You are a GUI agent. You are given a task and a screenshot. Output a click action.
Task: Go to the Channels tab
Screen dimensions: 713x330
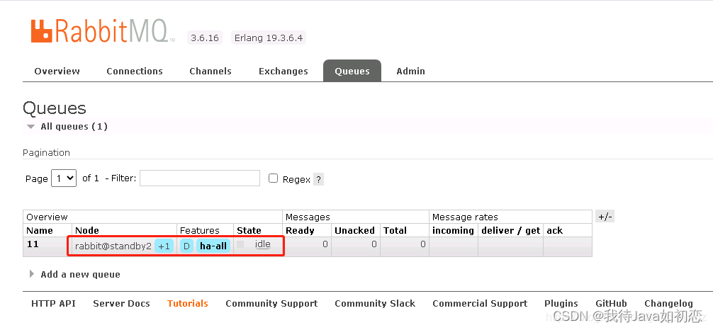[210, 71]
